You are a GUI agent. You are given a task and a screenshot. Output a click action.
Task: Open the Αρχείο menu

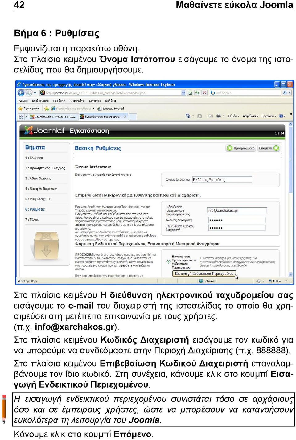(23, 101)
